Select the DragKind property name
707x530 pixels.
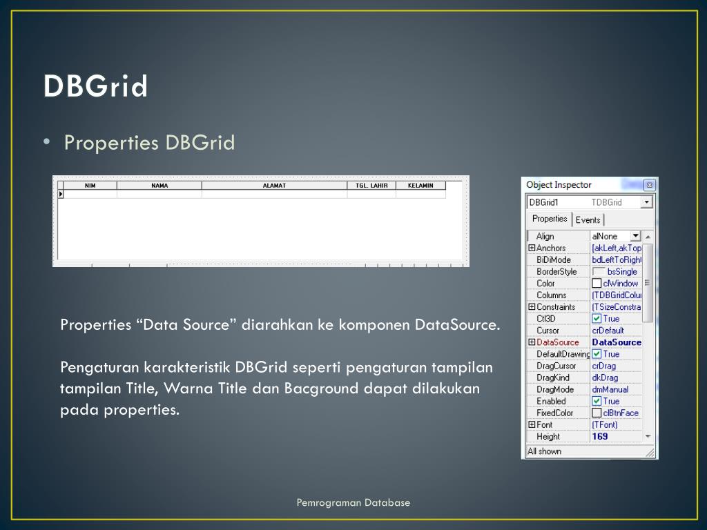553,377
